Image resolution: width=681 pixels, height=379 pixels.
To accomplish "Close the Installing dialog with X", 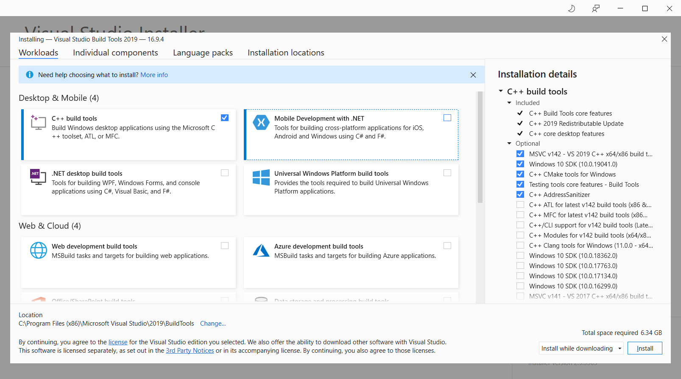I will pyautogui.click(x=664, y=39).
